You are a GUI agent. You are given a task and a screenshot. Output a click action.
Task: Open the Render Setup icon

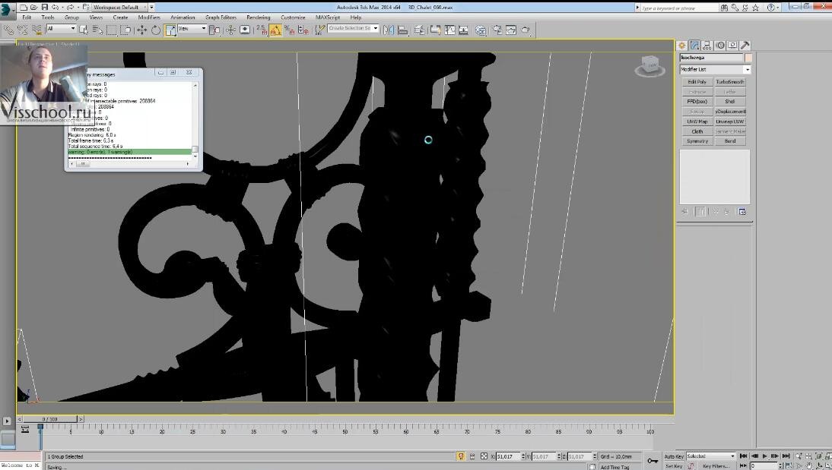[x=497, y=30]
